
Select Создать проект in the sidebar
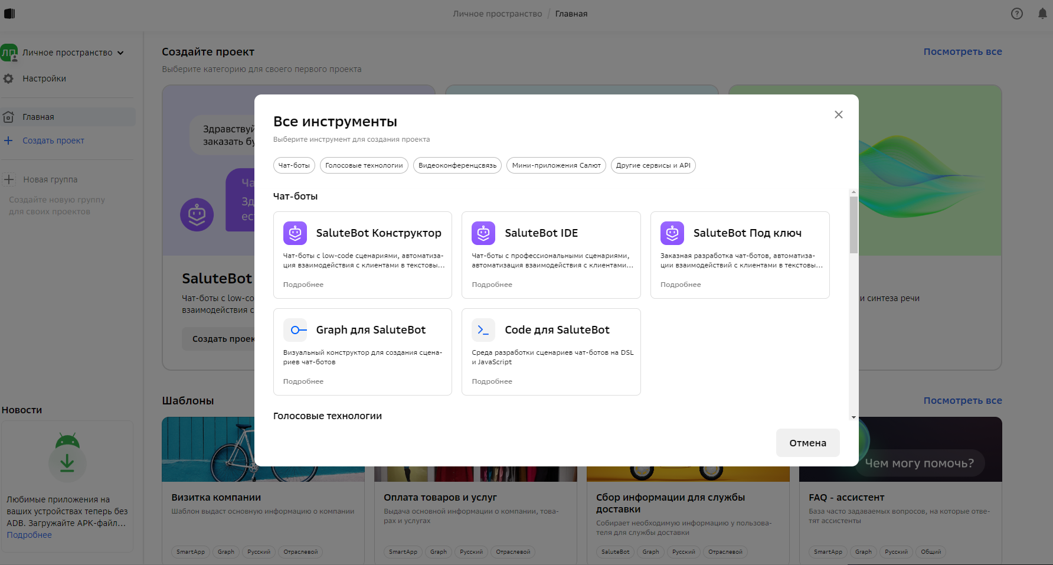[x=53, y=141]
